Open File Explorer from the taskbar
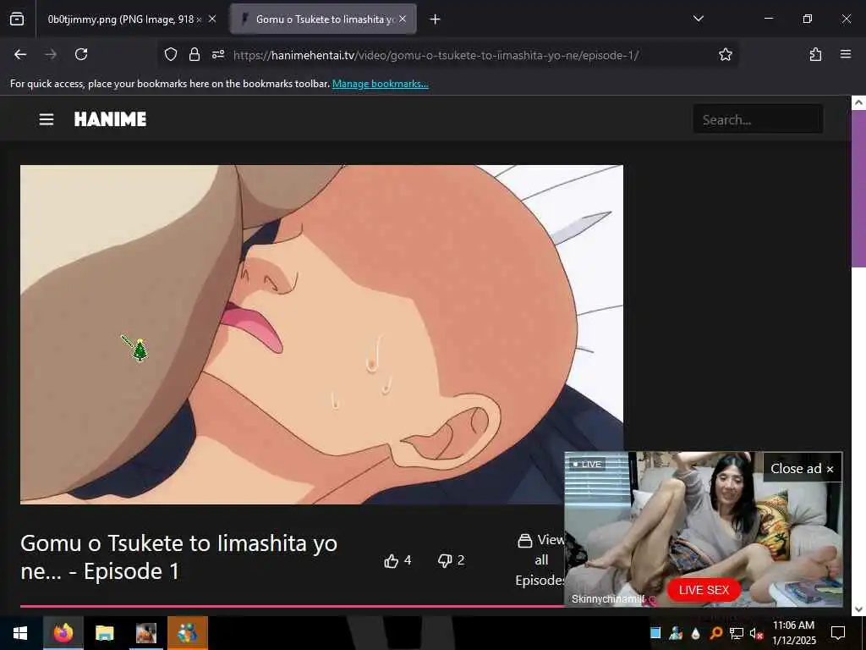The height and width of the screenshot is (650, 866). point(104,633)
